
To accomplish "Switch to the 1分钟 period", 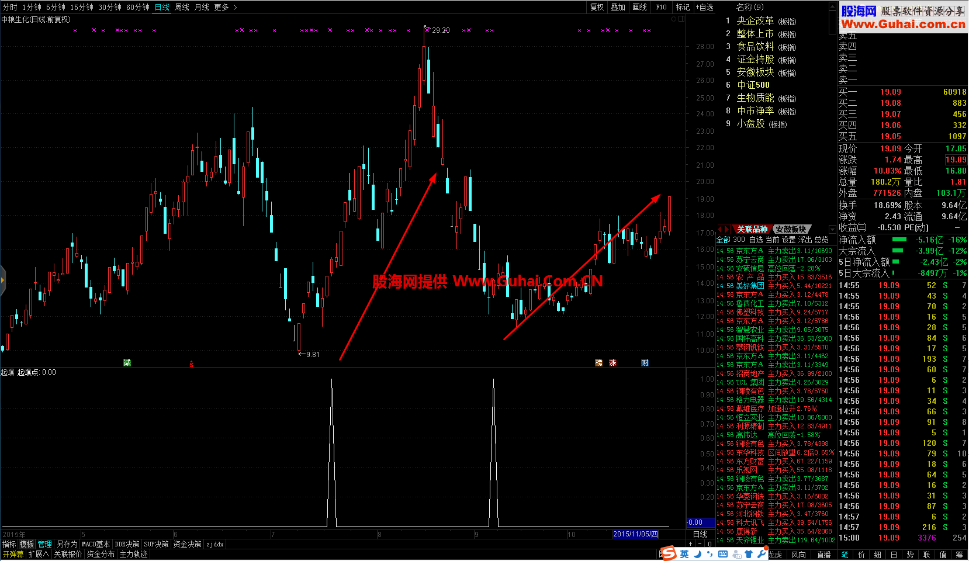I will (x=32, y=7).
